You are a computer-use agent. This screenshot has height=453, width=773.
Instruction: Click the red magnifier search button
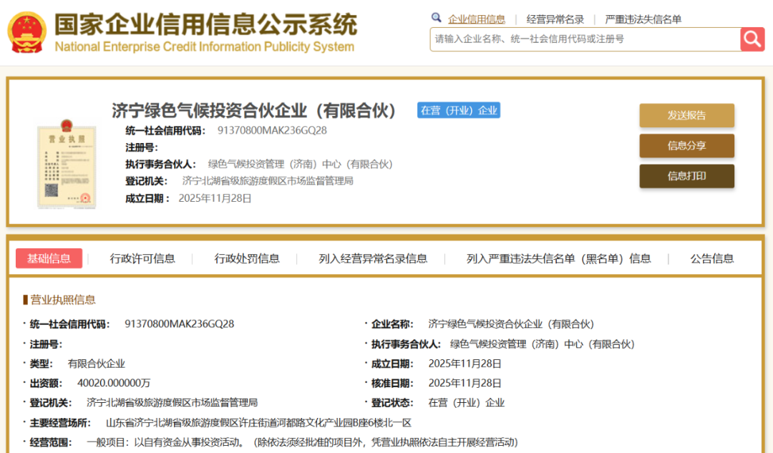click(752, 39)
